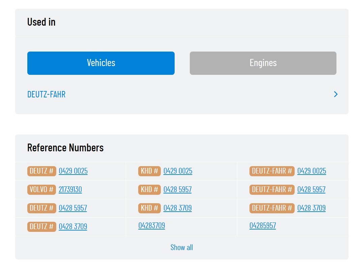
Task: Click the DEUTZ-FAHR chevron arrow
Action: [x=336, y=94]
